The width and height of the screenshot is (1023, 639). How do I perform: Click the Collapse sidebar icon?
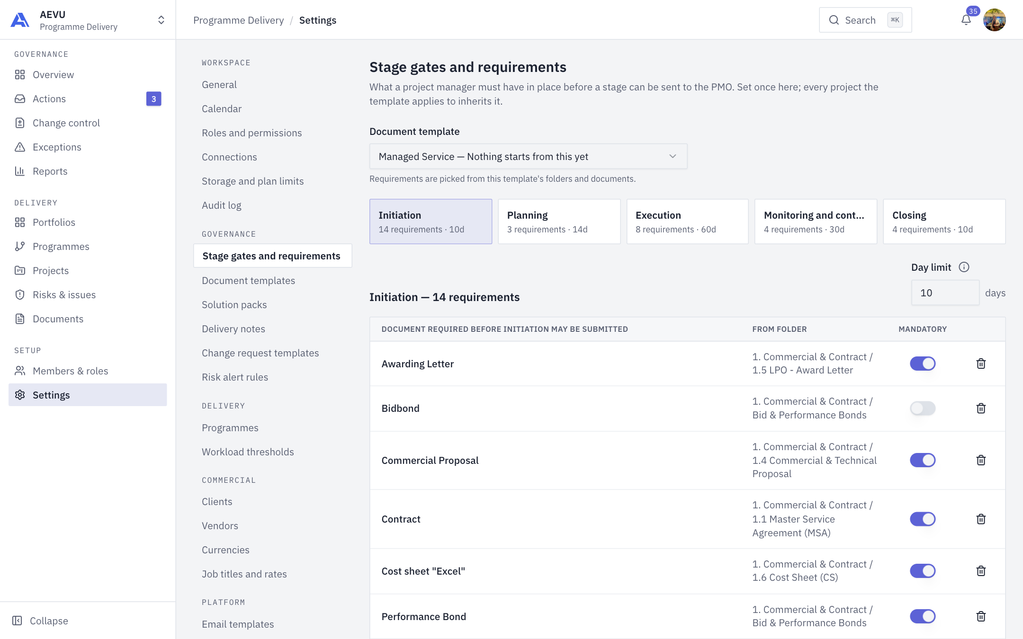tap(17, 621)
